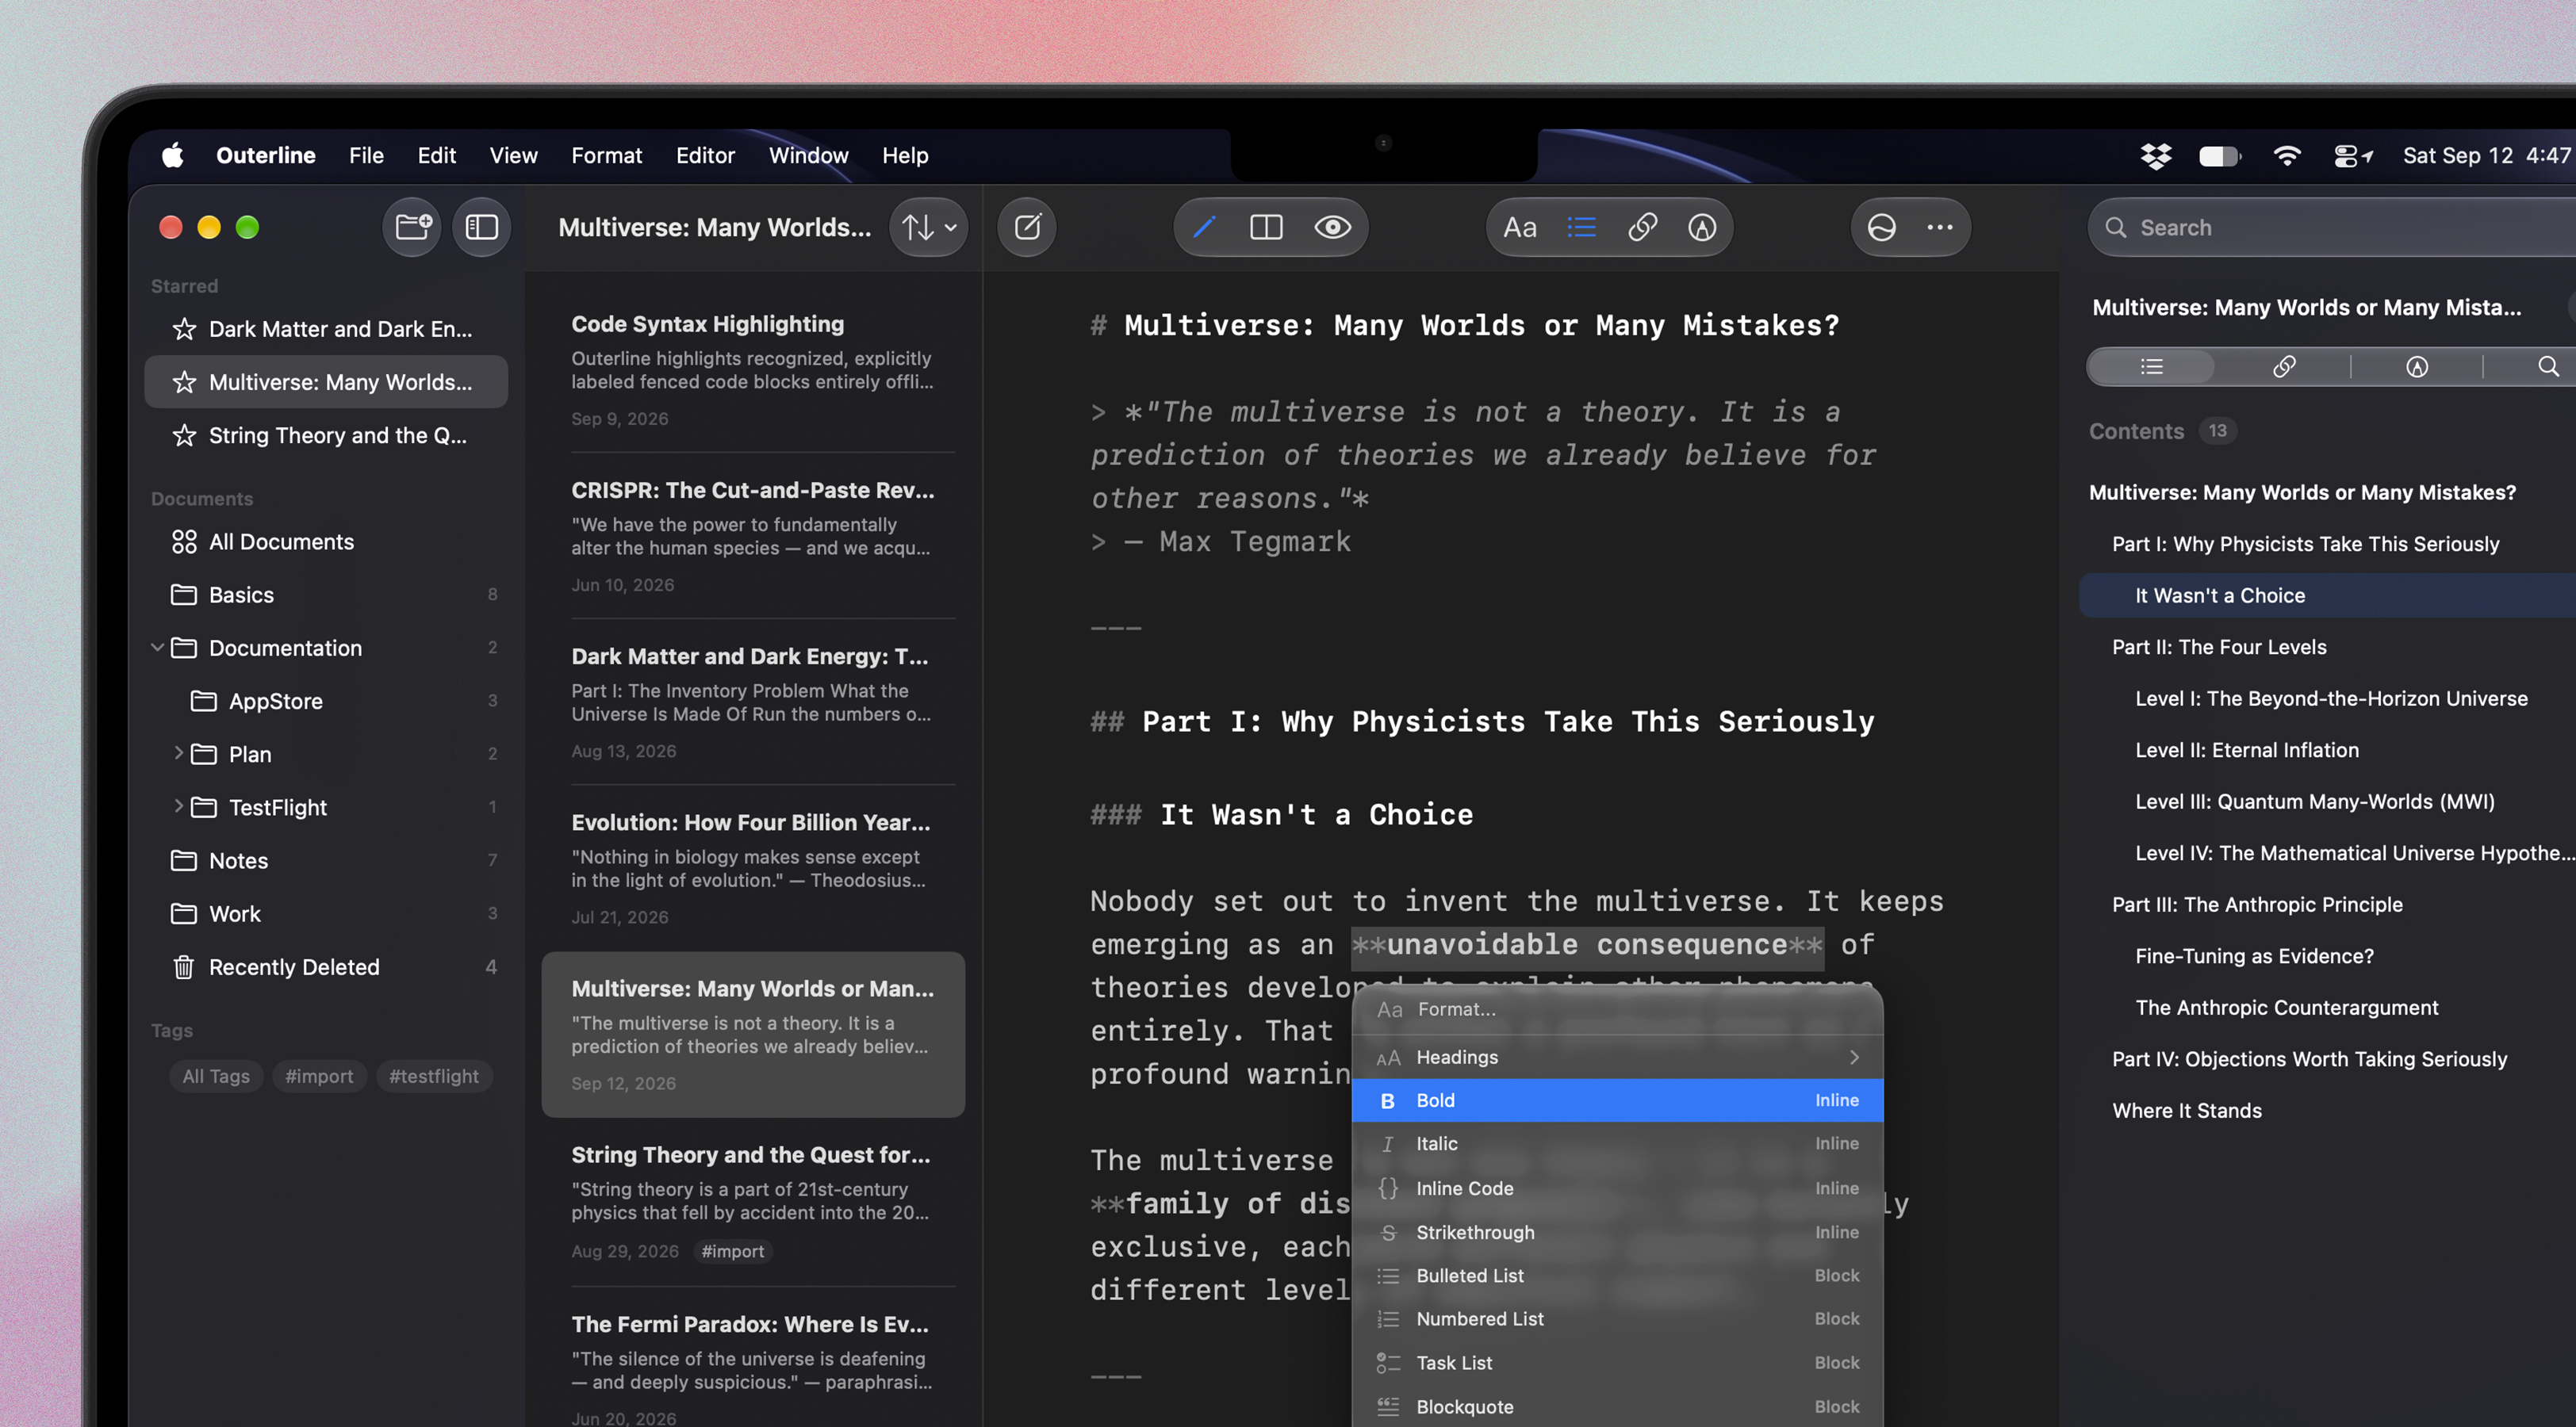Click the outline list icon in toolbar
The width and height of the screenshot is (2576, 1427).
pos(1581,228)
